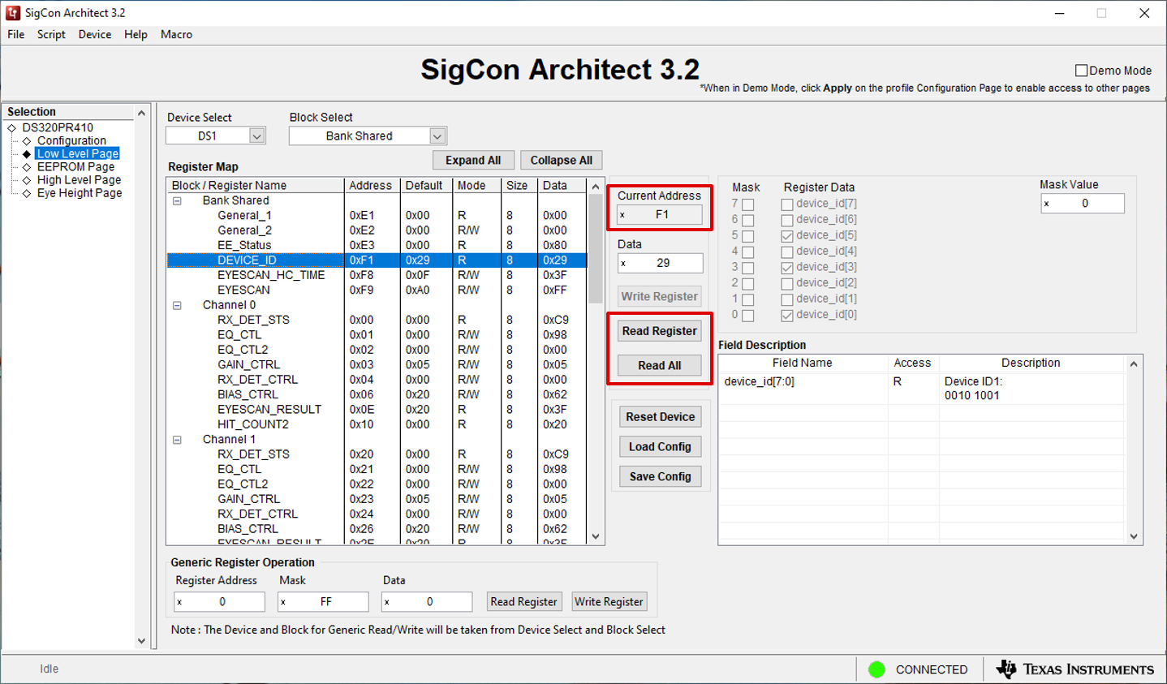The height and width of the screenshot is (684, 1167).
Task: Click the Load Config button
Action: pyautogui.click(x=660, y=447)
